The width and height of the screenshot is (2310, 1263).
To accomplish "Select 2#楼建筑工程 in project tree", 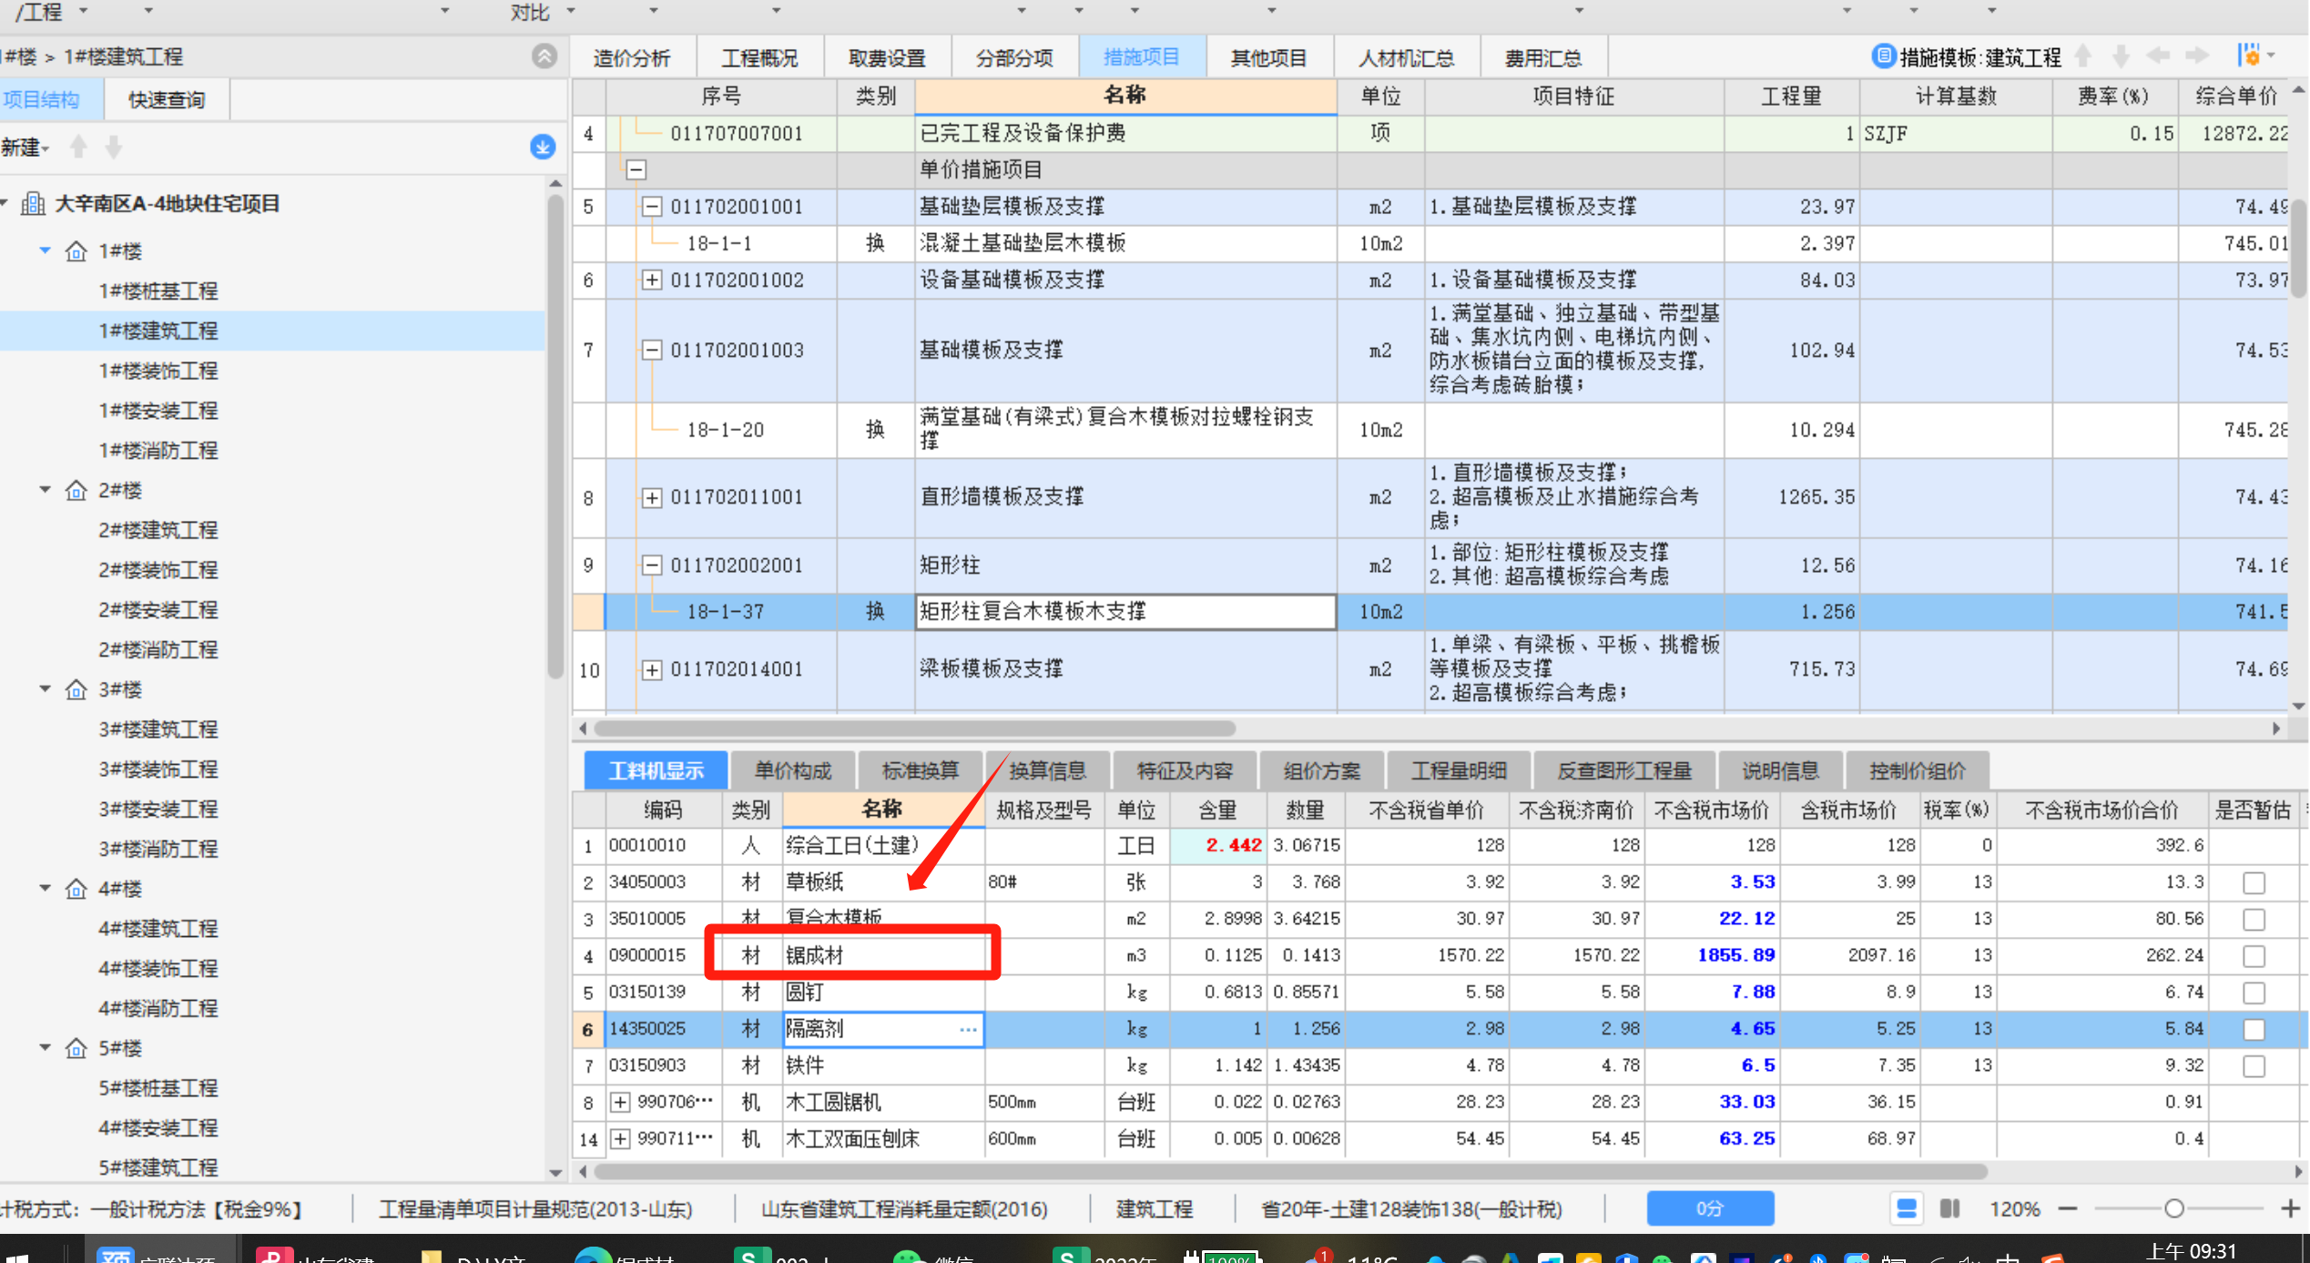I will tap(158, 530).
